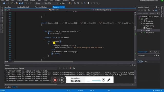The width and height of the screenshot is (164, 92).
Task: Expand the References tree node
Action: pos(141,24)
